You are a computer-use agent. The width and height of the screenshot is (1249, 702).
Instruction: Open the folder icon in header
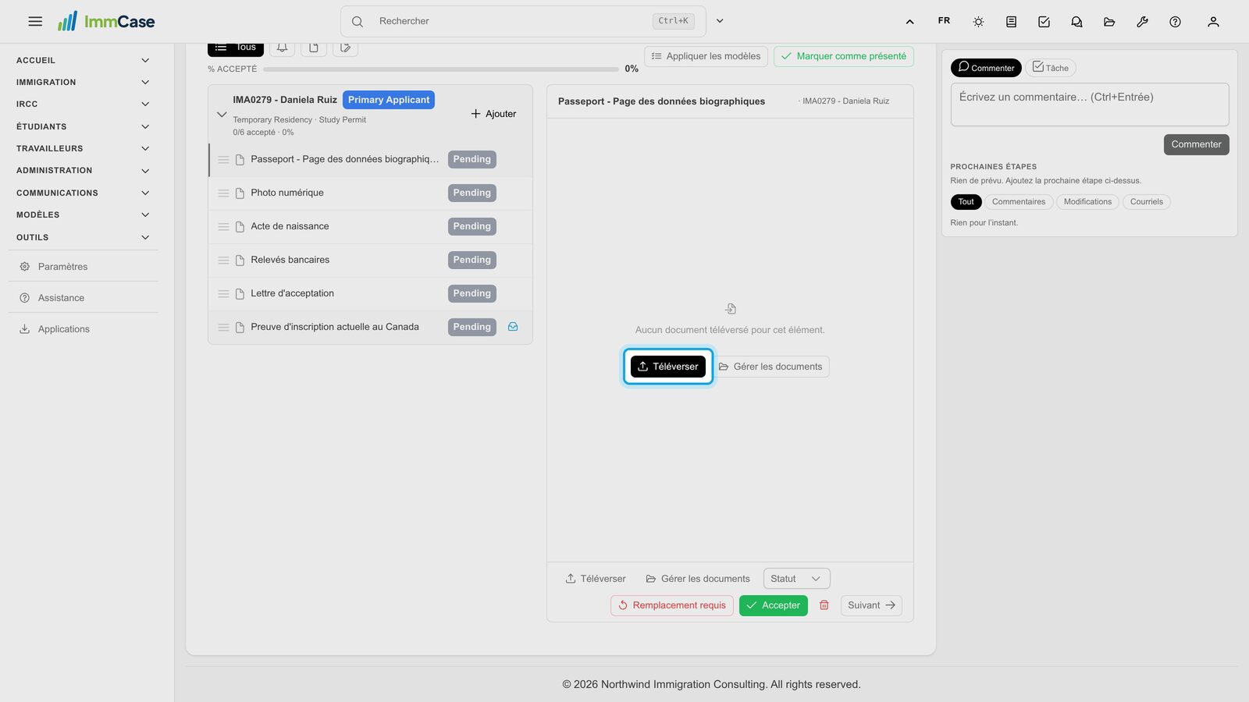1109,22
